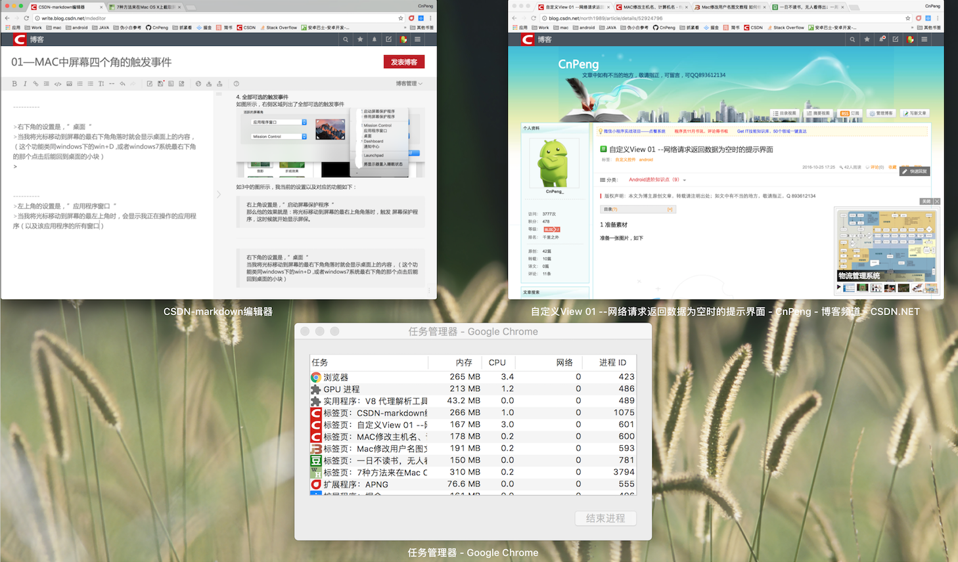Viewport: 958px width, 562px height.
Task: Switch to the 一日不读书，无人看得出 tab
Action: (x=808, y=7)
